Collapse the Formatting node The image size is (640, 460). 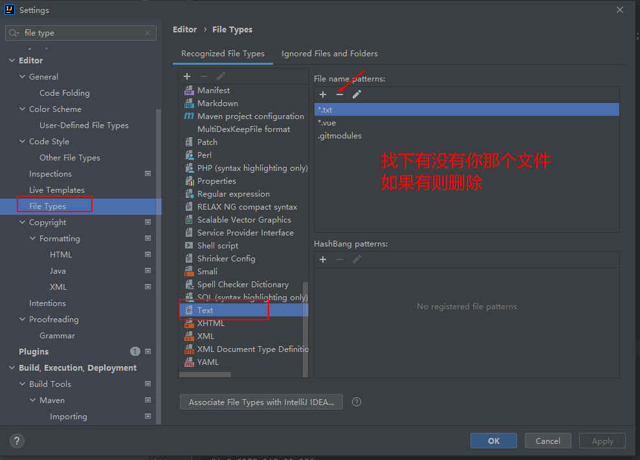(x=32, y=238)
